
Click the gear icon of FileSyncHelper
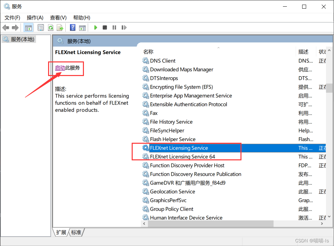coord(146,130)
